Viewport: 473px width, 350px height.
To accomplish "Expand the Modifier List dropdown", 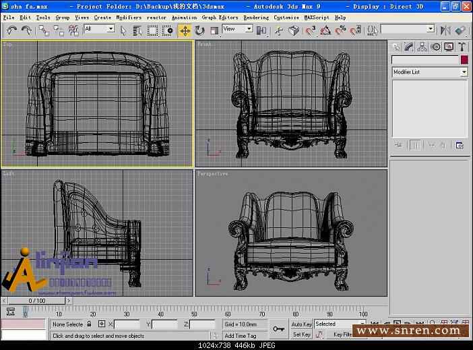I will coord(464,72).
